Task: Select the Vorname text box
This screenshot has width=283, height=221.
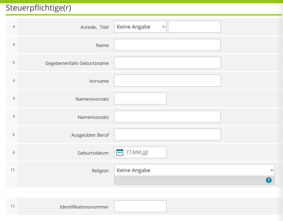Action: point(167,81)
